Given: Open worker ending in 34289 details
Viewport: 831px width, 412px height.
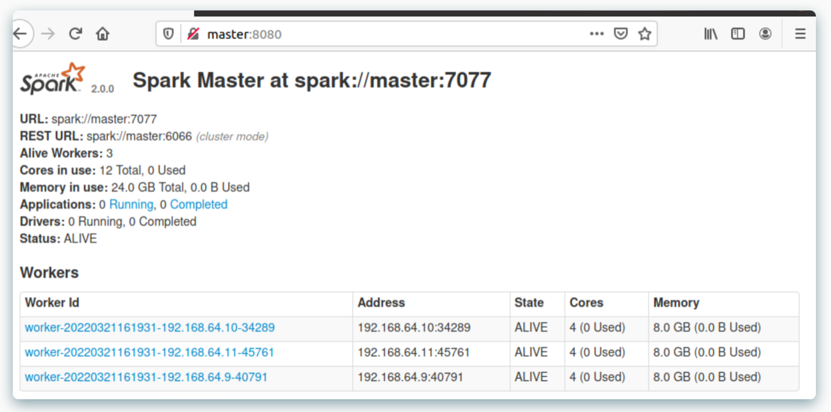Looking at the screenshot, I should pyautogui.click(x=149, y=327).
